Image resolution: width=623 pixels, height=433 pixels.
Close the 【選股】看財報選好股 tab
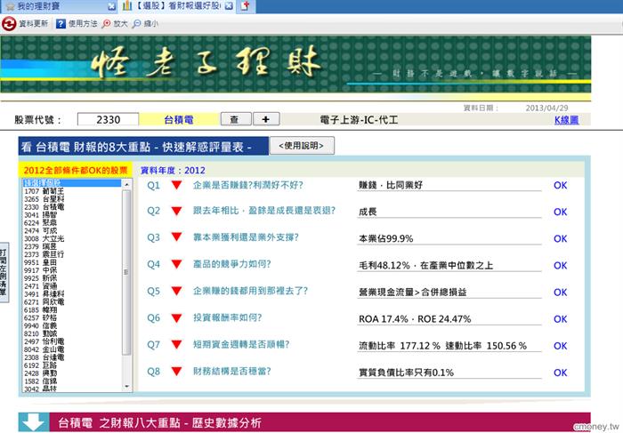tap(229, 6)
